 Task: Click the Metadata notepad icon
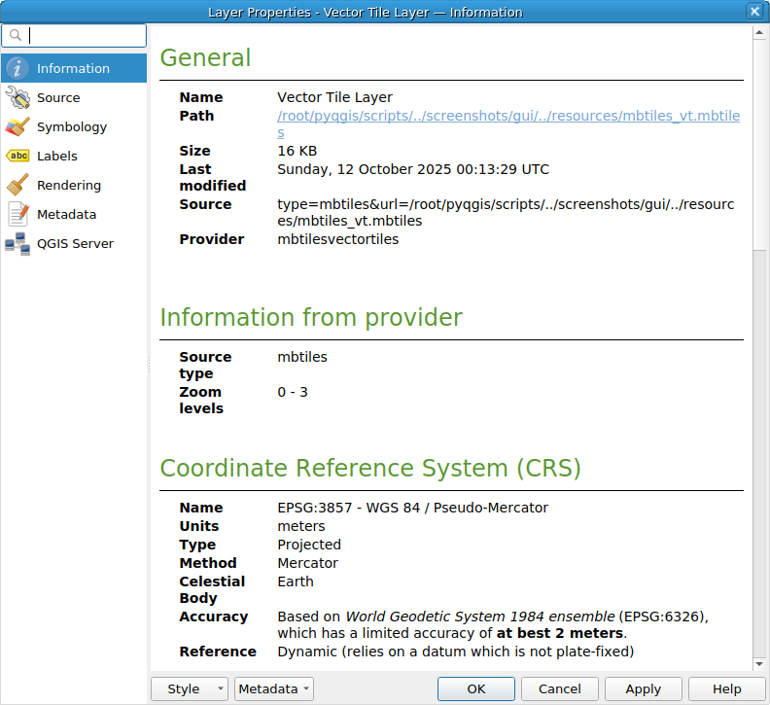(17, 214)
